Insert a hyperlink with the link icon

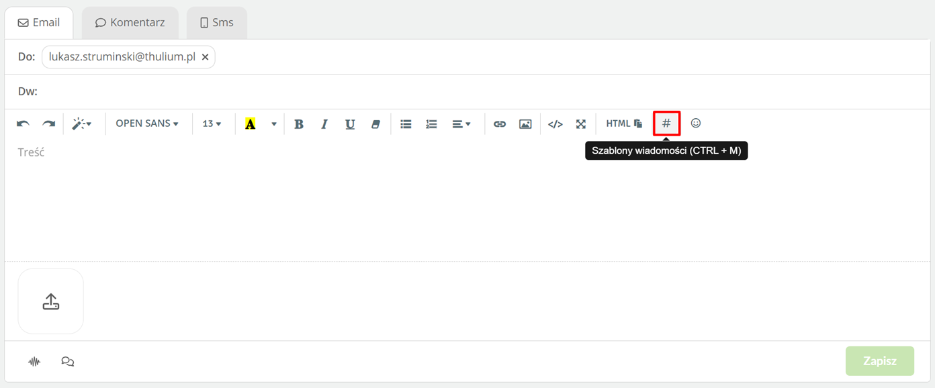click(x=500, y=124)
